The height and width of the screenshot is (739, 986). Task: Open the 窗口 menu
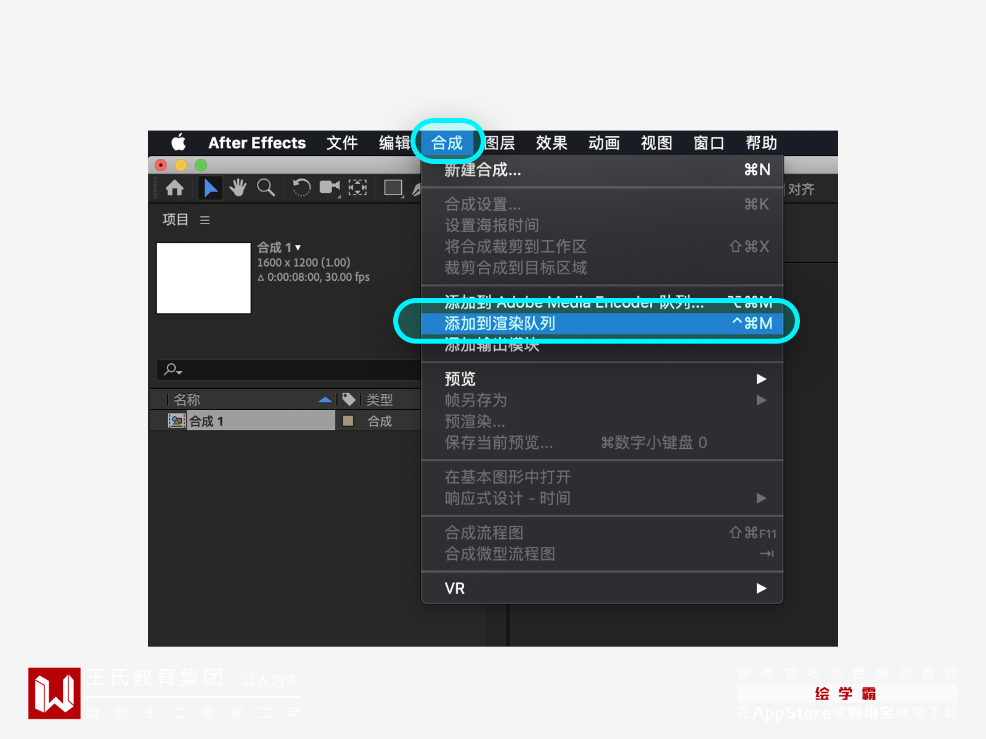pyautogui.click(x=709, y=143)
